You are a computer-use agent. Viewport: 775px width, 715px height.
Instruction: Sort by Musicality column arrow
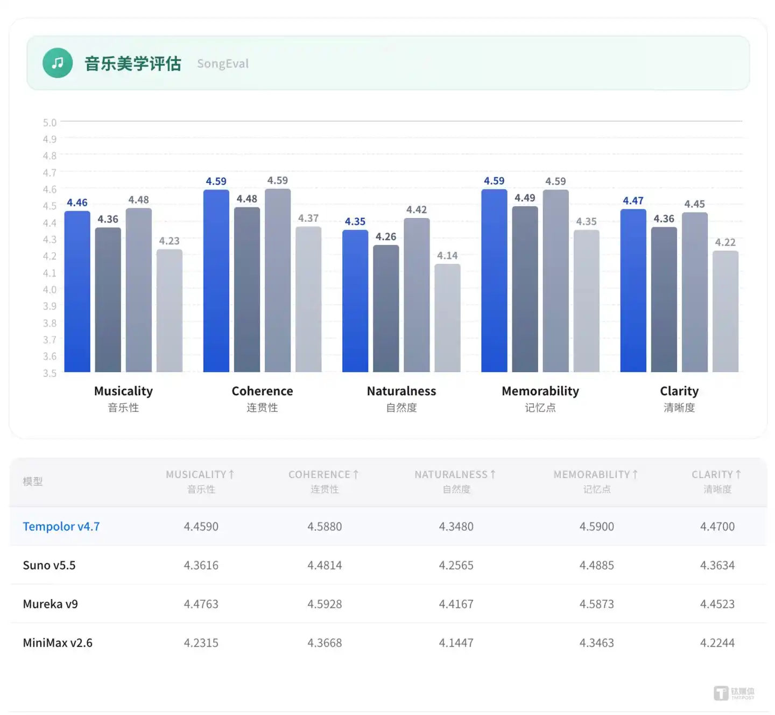point(231,474)
